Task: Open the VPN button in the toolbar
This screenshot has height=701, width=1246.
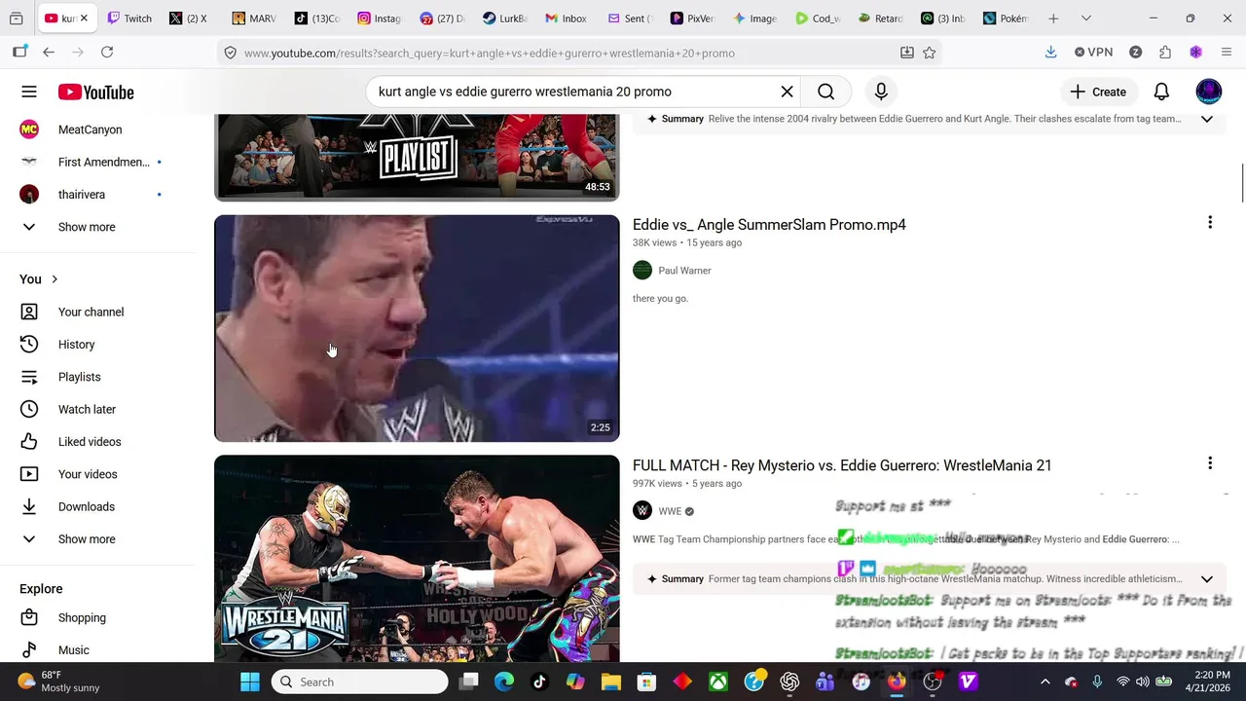Action: (x=1094, y=53)
